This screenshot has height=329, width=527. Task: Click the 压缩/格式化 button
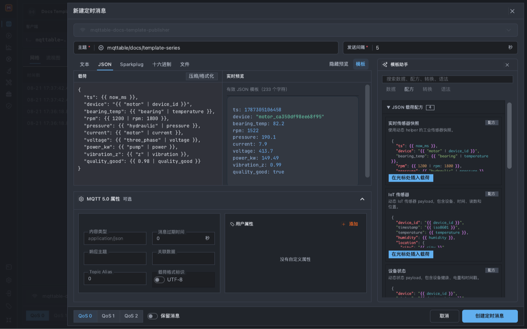pyautogui.click(x=202, y=76)
